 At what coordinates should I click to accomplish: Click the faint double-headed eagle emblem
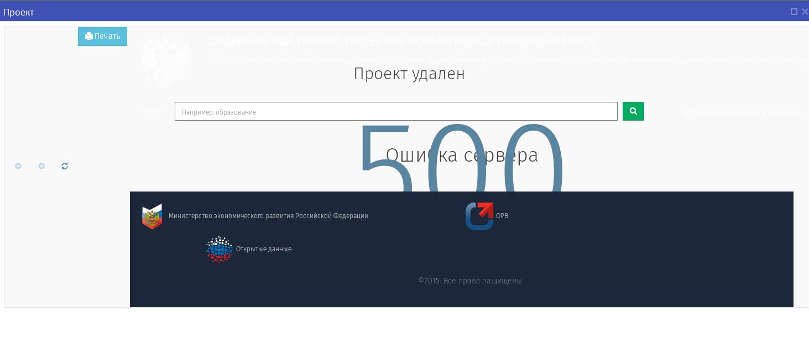pos(165,59)
